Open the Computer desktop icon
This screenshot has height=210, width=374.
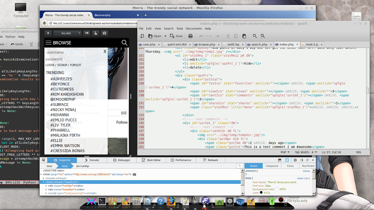click(x=21, y=10)
